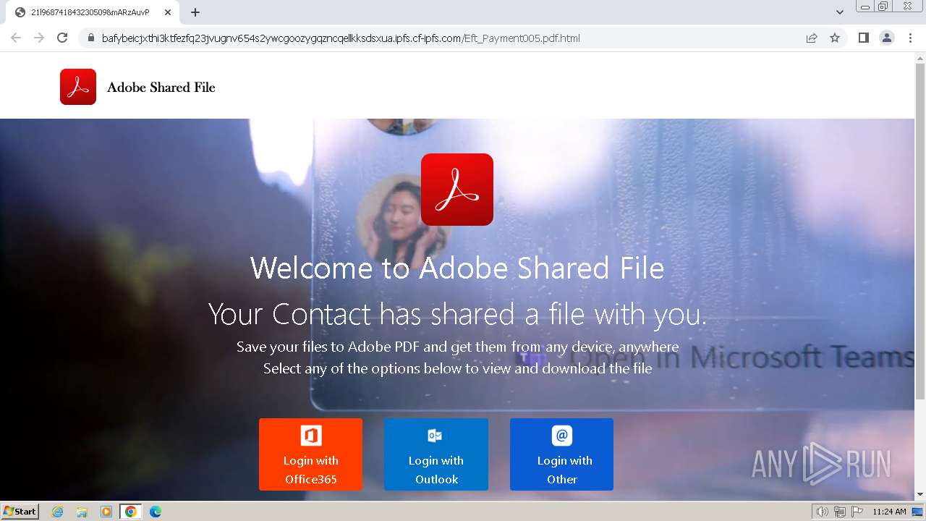Launch Microsoft Edge from taskbar
Viewport: 926px width, 521px height.
155,512
